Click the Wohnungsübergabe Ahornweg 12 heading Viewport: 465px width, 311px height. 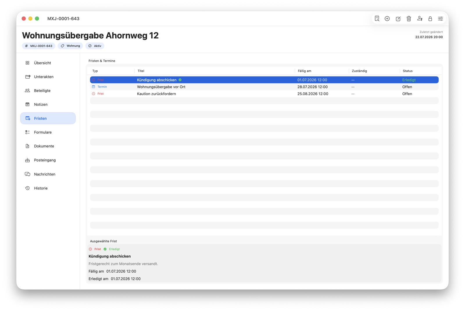pos(90,35)
